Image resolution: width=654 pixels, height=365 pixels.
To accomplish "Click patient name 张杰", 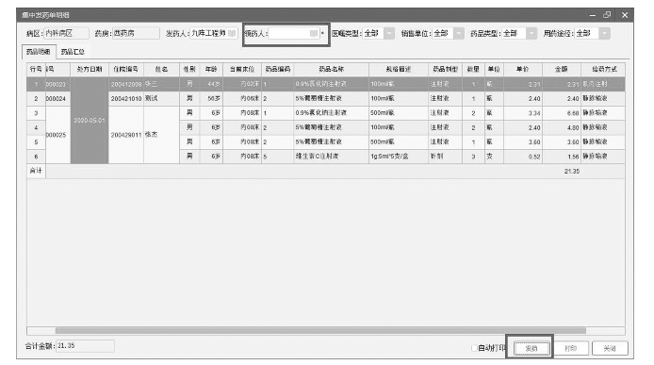I will pyautogui.click(x=161, y=135).
